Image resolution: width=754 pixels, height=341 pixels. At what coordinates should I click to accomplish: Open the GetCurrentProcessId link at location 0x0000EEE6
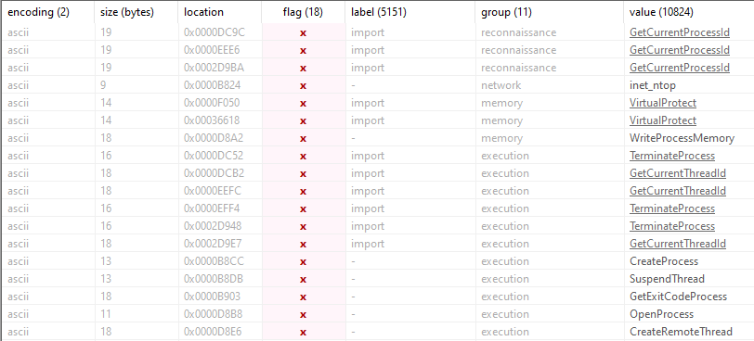pyautogui.click(x=680, y=50)
